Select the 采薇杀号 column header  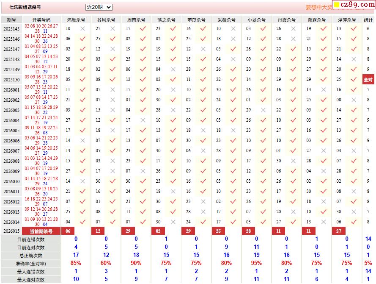[x=226, y=20]
